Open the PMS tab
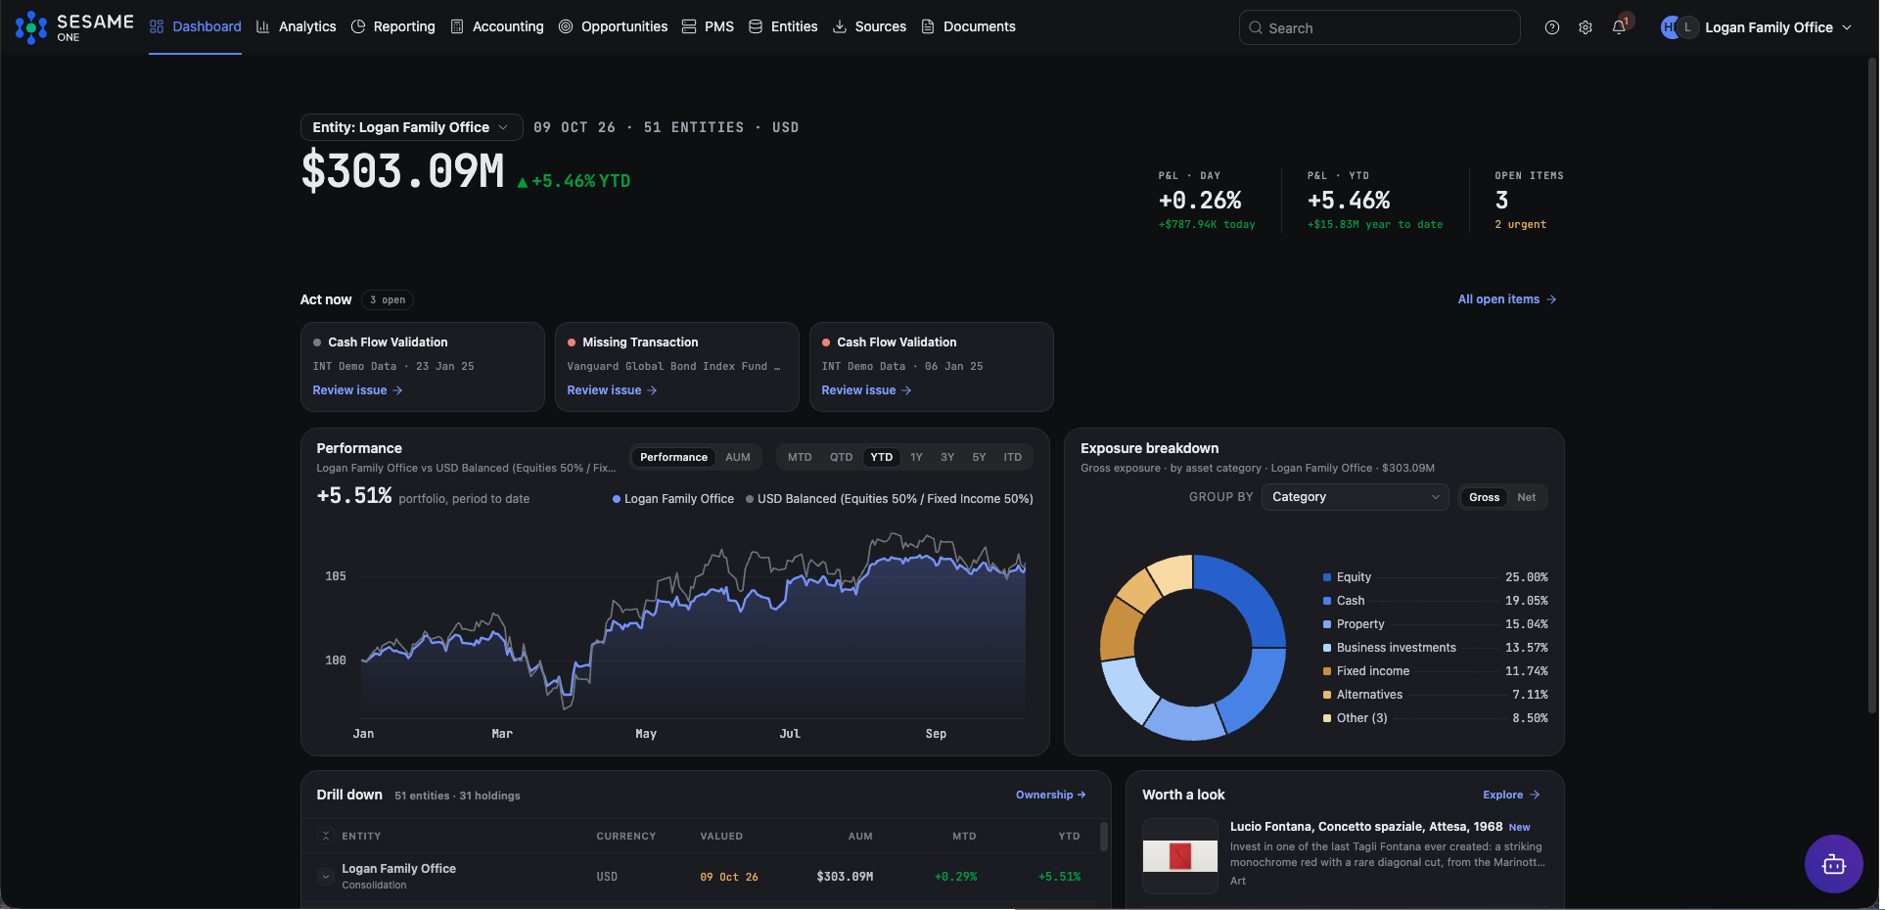Viewport: 1885px width, 910px height. 708,26
